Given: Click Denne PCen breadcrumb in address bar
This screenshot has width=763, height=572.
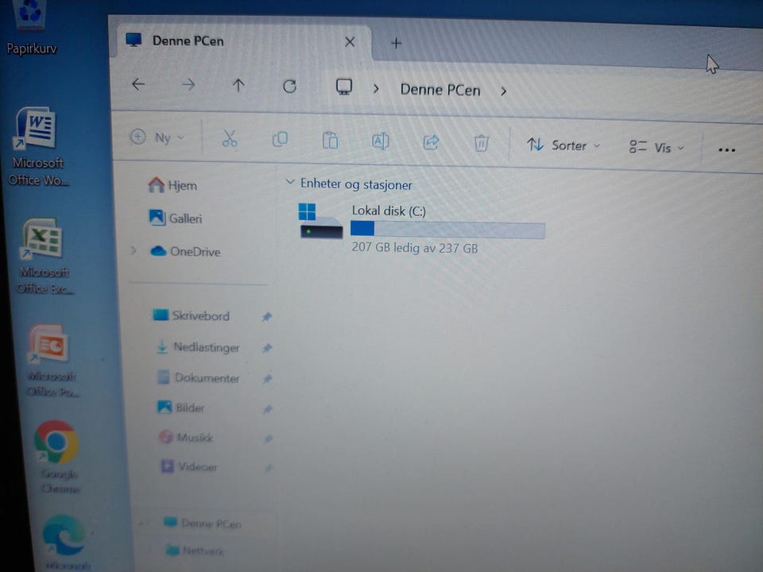Looking at the screenshot, I should 440,90.
